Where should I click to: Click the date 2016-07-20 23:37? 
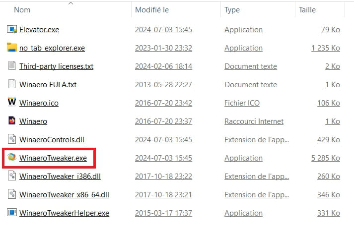coord(163,121)
